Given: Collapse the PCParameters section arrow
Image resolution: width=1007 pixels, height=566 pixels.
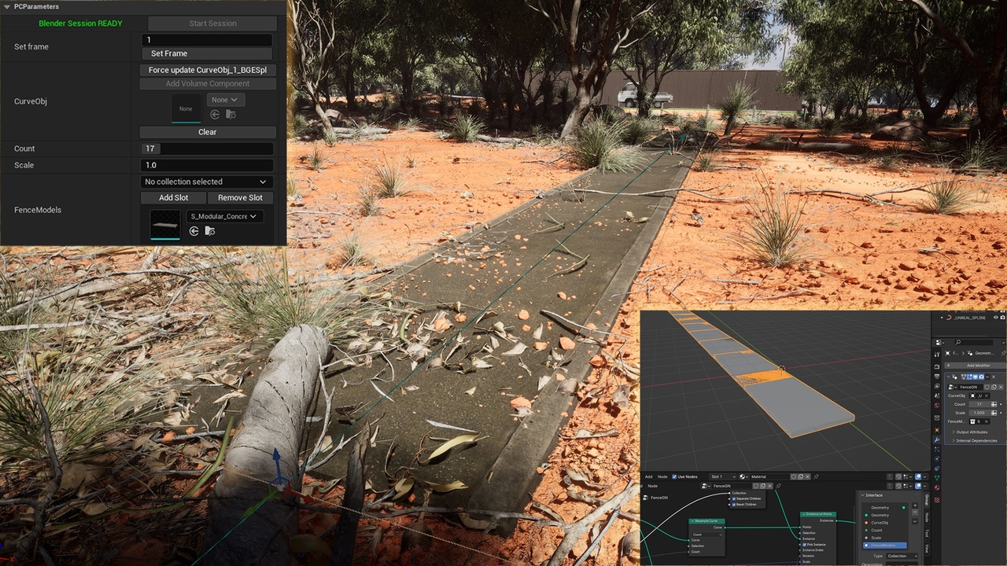Looking at the screenshot, I should point(7,6).
